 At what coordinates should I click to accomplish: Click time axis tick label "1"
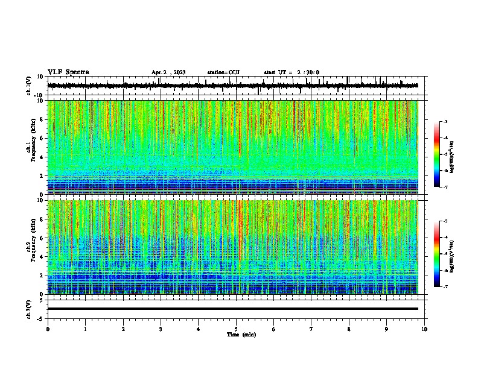tap(85, 329)
